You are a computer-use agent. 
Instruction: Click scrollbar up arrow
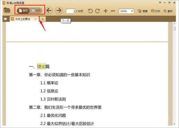click(174, 24)
